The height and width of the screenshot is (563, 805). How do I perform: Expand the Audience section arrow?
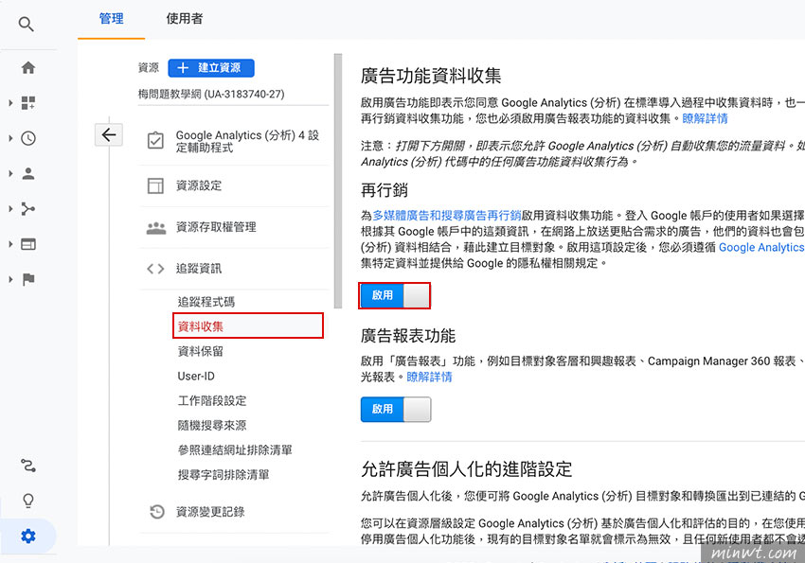pos(10,174)
